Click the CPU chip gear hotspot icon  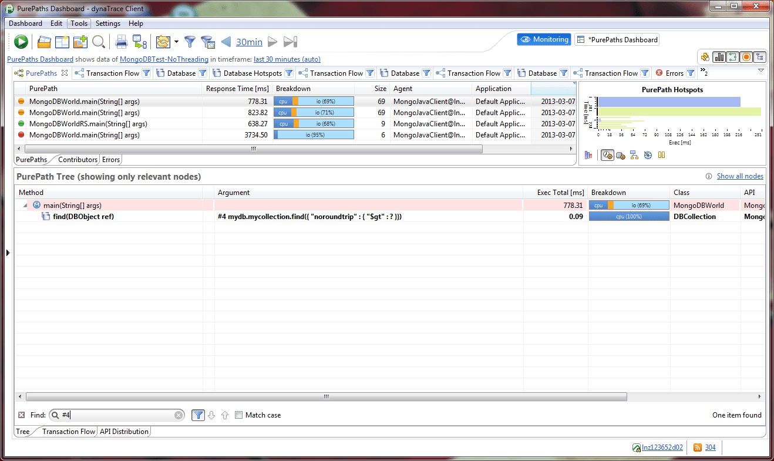pos(620,155)
